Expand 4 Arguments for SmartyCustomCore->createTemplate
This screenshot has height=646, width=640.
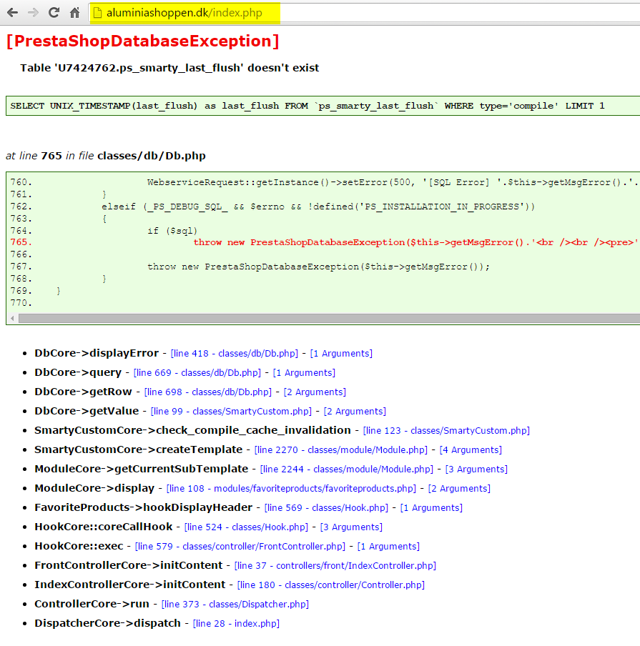click(471, 450)
